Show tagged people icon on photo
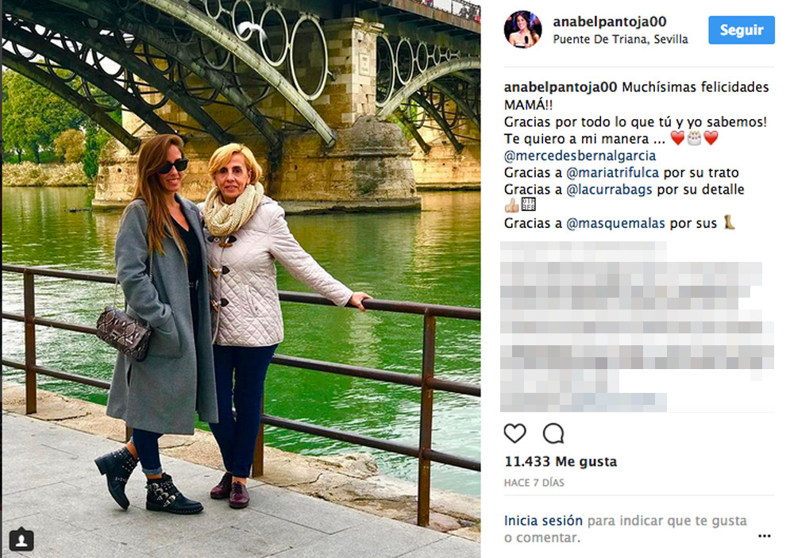Image resolution: width=794 pixels, height=558 pixels. [x=21, y=540]
